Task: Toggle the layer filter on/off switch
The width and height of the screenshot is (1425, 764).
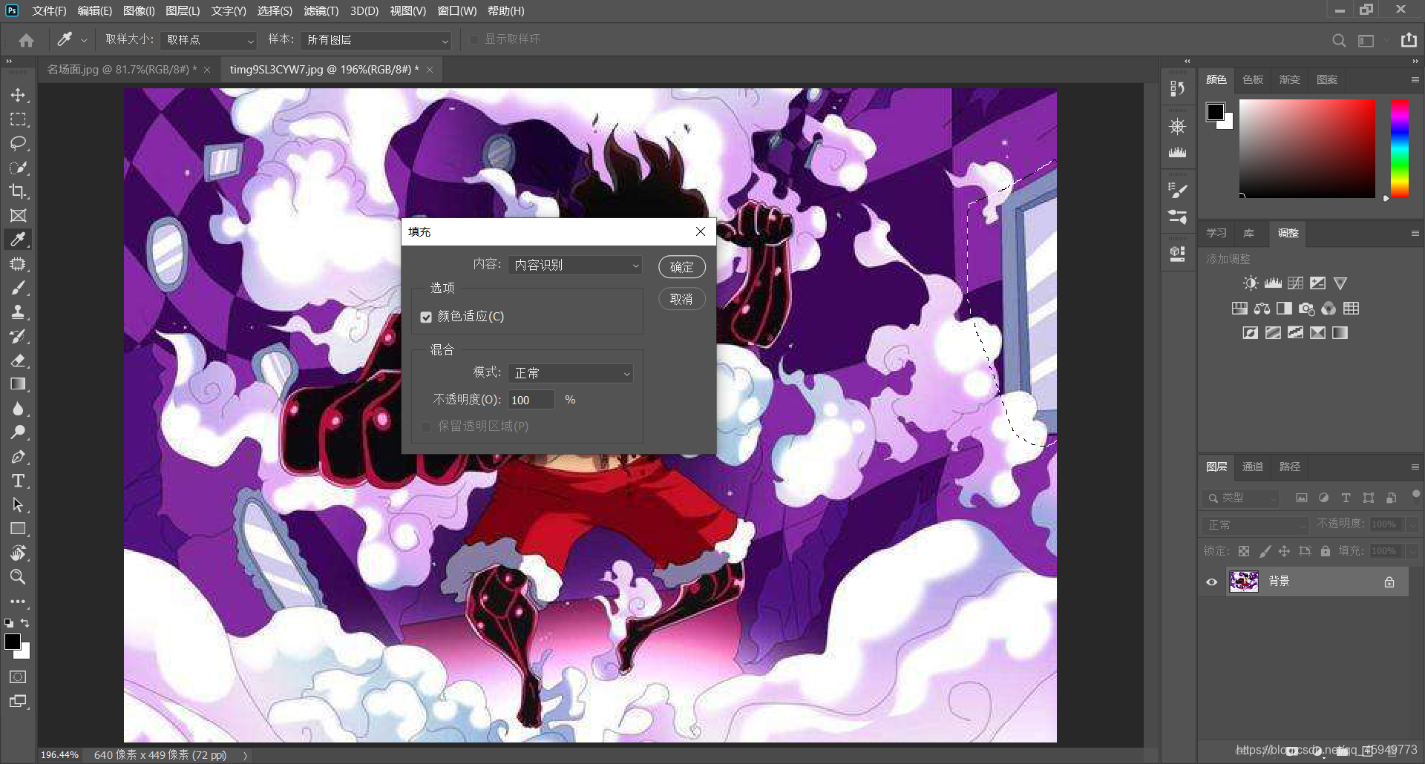Action: [x=1415, y=495]
